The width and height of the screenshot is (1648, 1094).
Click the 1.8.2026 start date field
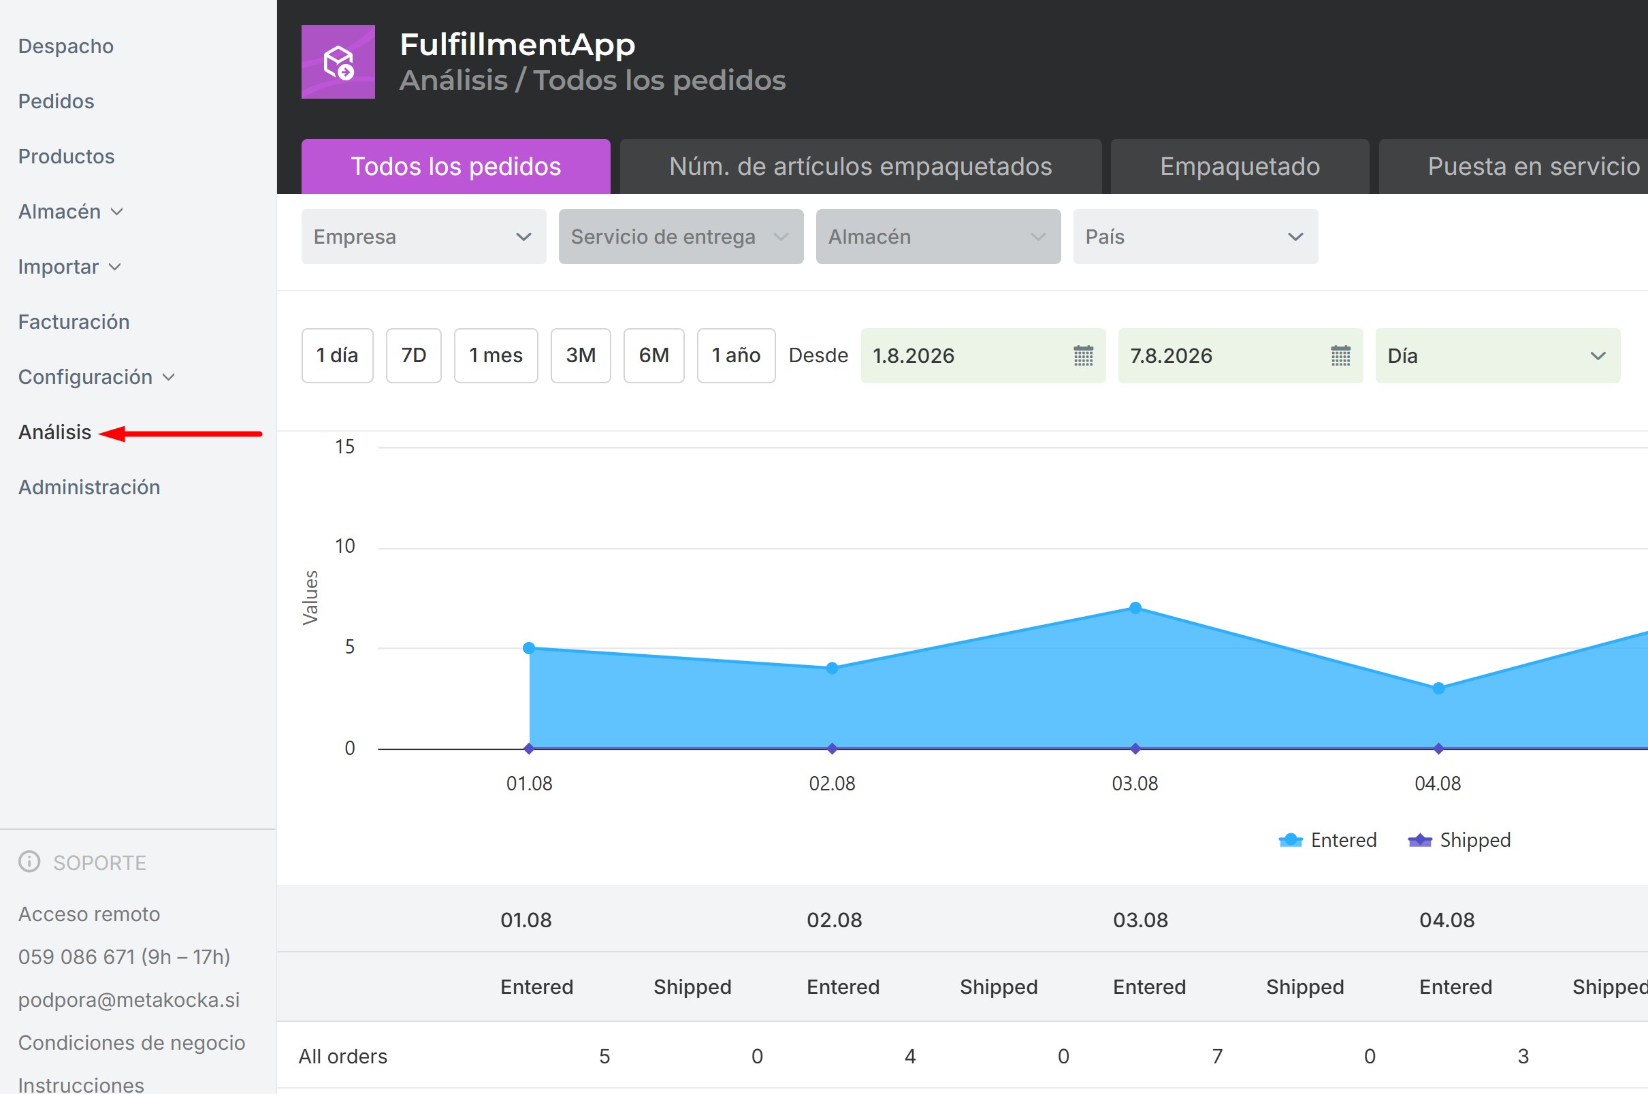click(x=982, y=356)
